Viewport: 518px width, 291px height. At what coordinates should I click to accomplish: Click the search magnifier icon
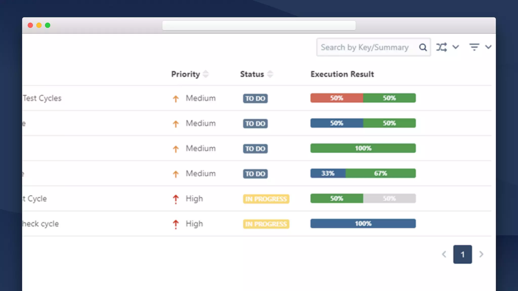(x=423, y=47)
